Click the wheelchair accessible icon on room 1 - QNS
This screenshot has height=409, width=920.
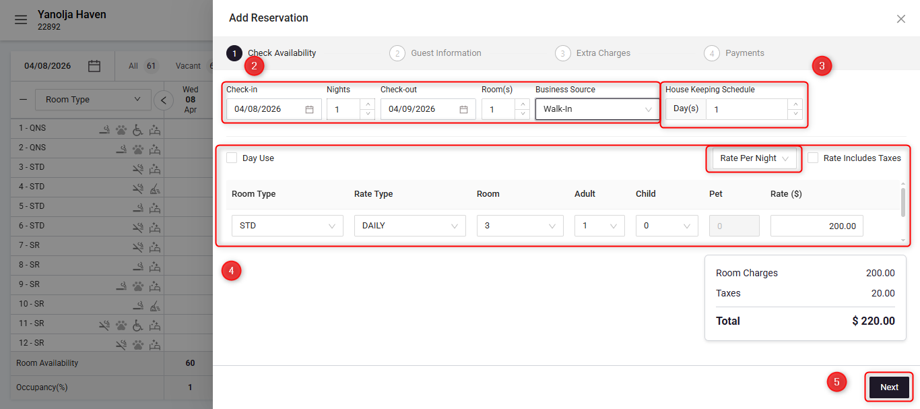pyautogui.click(x=137, y=129)
